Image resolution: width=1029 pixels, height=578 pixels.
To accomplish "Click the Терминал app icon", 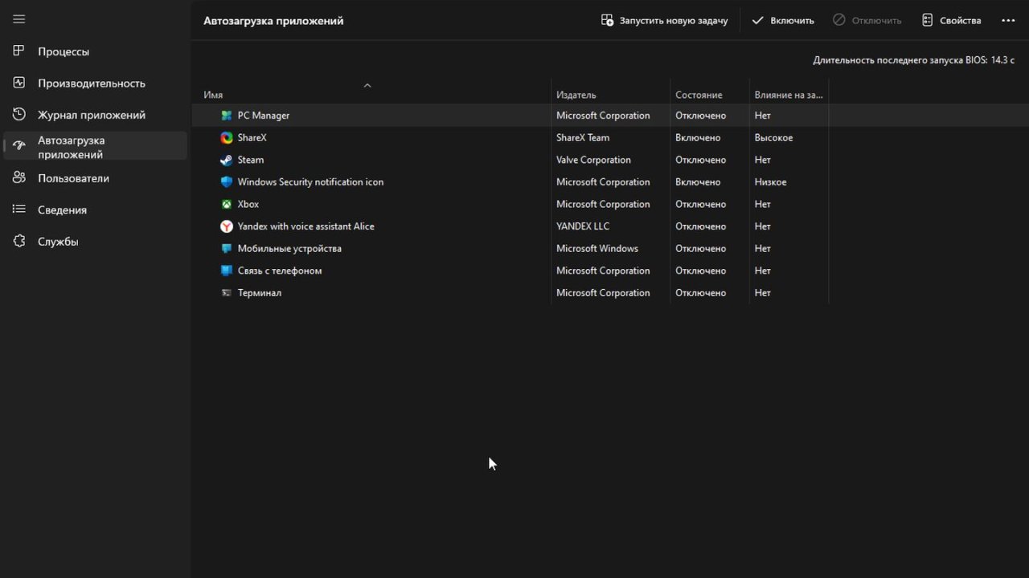I will pyautogui.click(x=227, y=293).
